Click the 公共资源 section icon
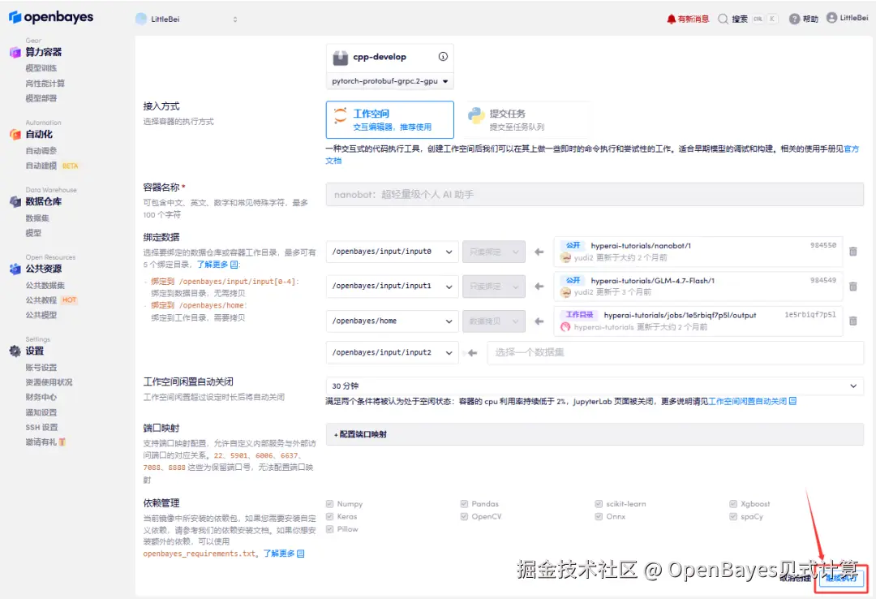Viewport: 876px width, 599px height. (15, 269)
